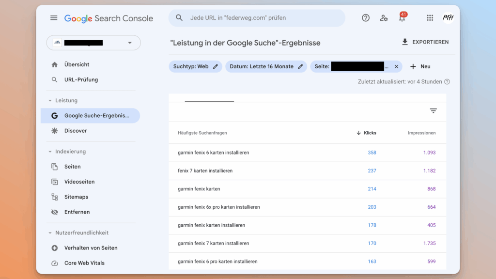This screenshot has width=496, height=279.
Task: Remove the Seite filter with X
Action: [x=396, y=66]
